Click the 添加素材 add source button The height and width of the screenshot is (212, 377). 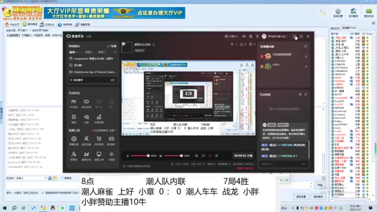point(76,80)
